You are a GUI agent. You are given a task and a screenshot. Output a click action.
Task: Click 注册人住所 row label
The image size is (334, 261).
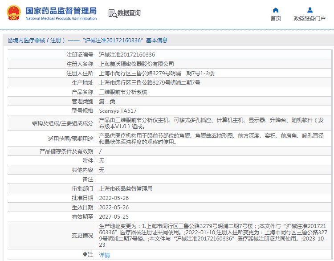coord(80,73)
